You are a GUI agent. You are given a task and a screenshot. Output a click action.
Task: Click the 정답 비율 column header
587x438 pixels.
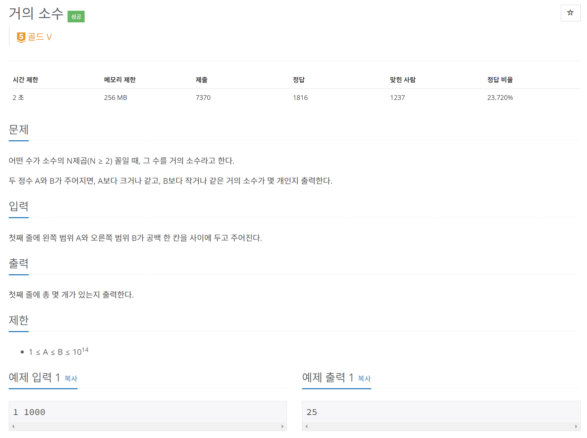(x=500, y=80)
